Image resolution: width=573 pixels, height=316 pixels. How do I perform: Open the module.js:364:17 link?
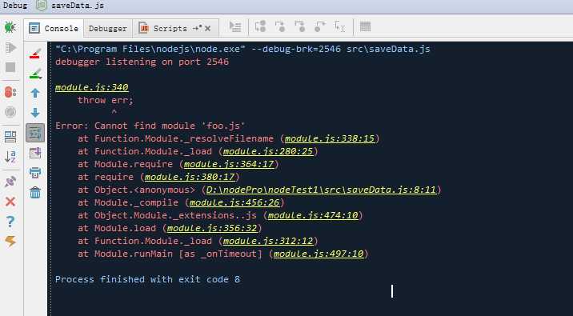click(x=229, y=164)
